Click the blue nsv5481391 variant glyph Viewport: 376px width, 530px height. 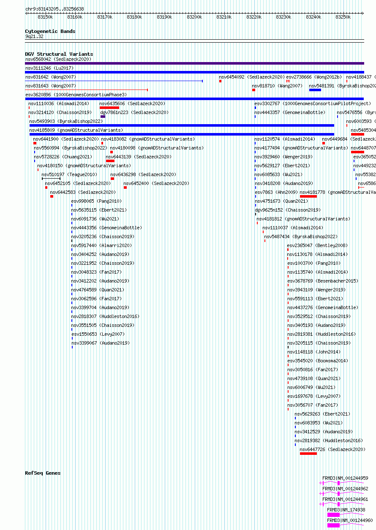coord(315,90)
